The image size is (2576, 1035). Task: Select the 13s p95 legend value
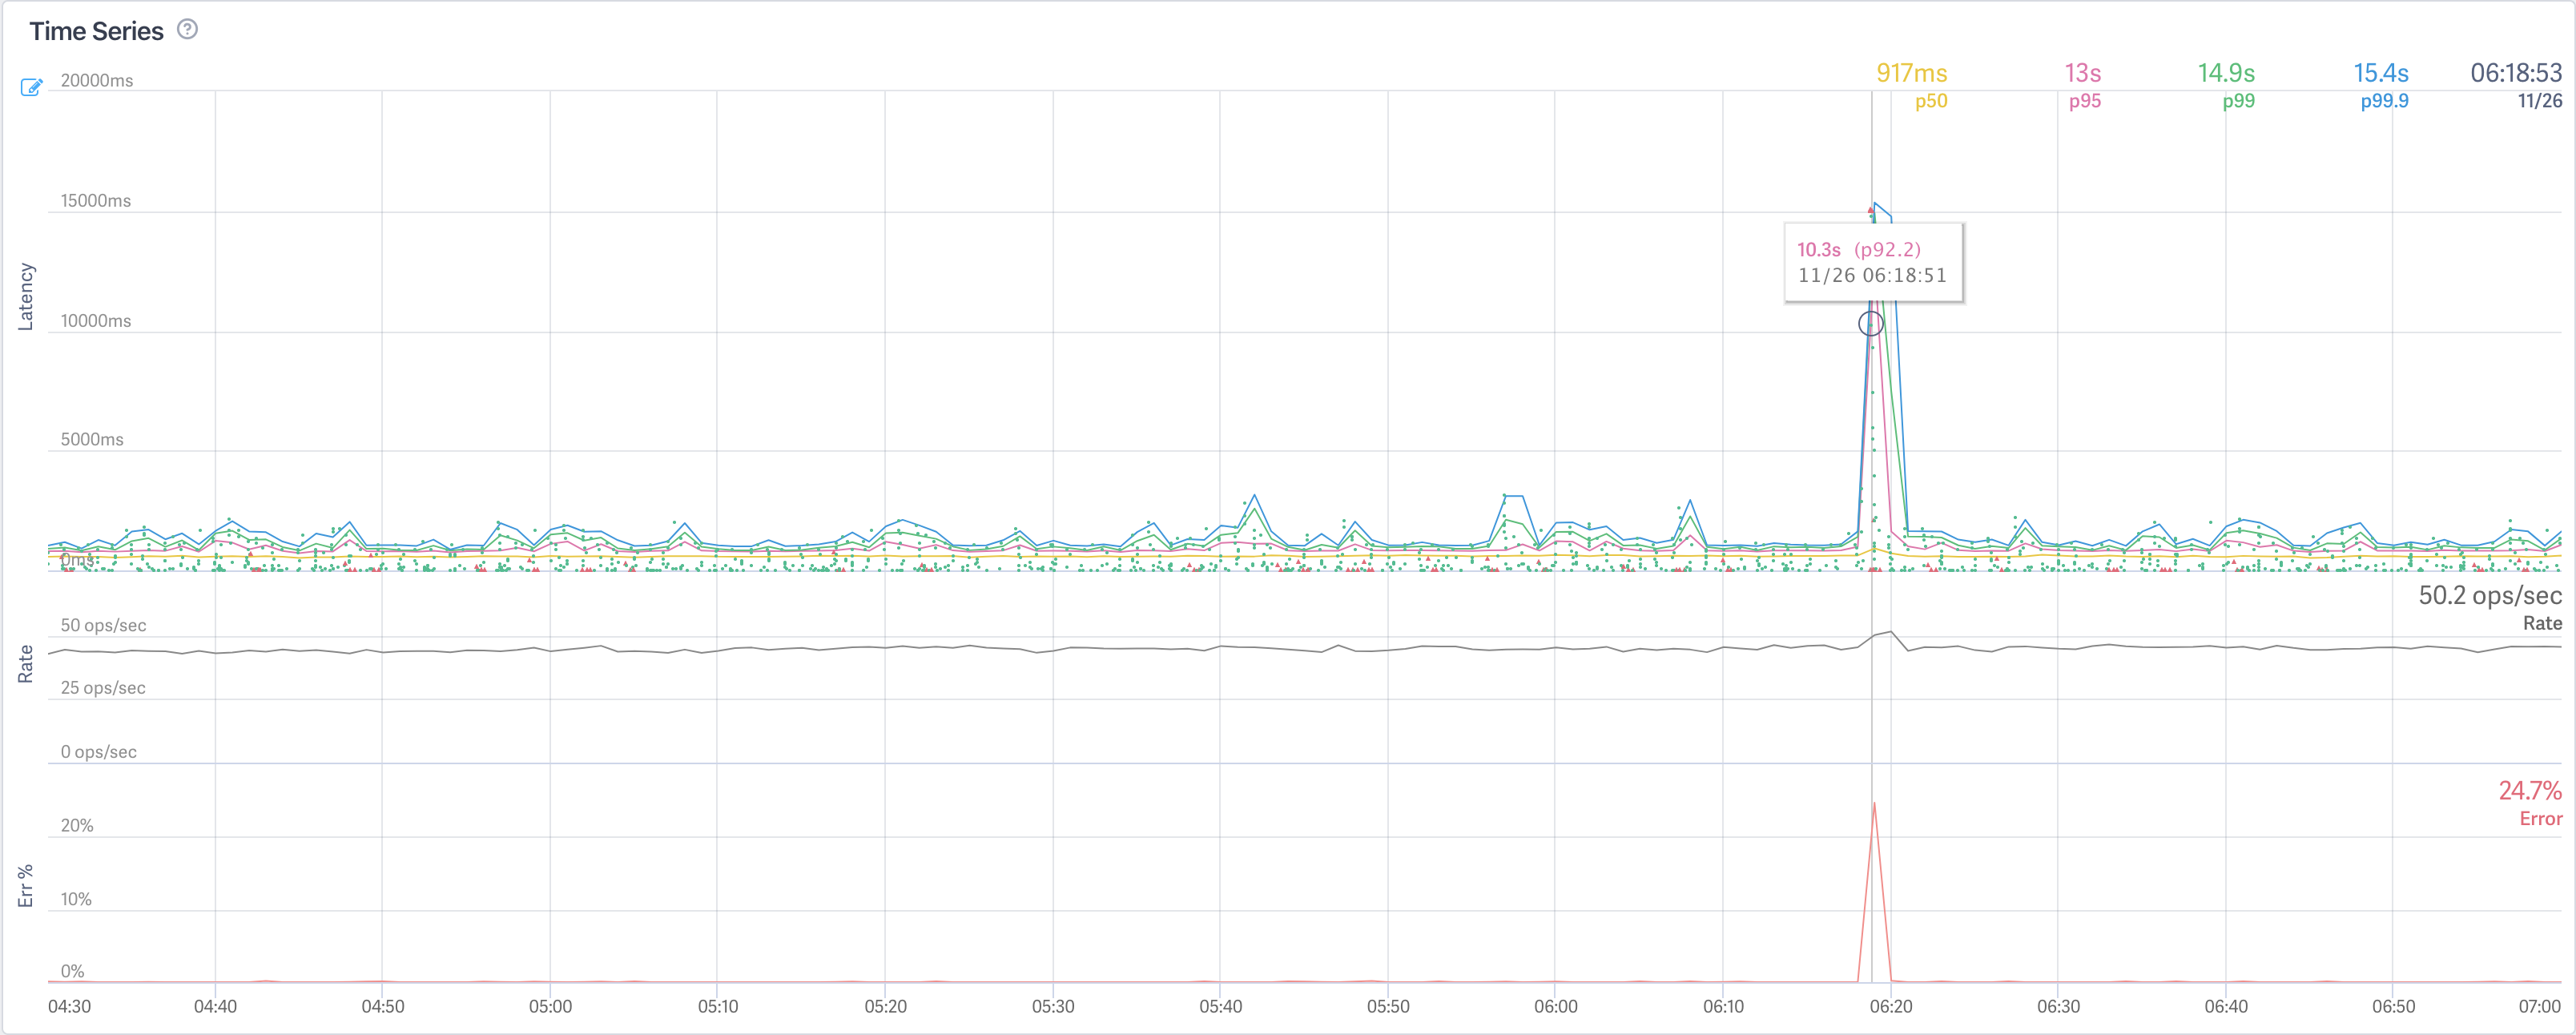pos(2082,73)
